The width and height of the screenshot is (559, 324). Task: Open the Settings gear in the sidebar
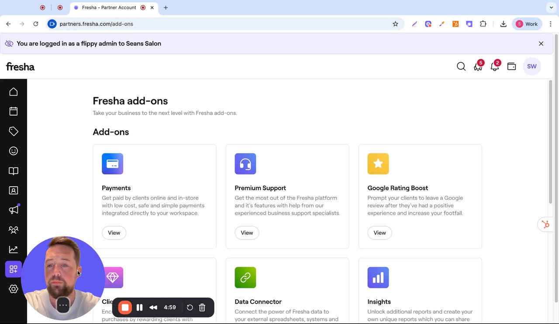[14, 289]
